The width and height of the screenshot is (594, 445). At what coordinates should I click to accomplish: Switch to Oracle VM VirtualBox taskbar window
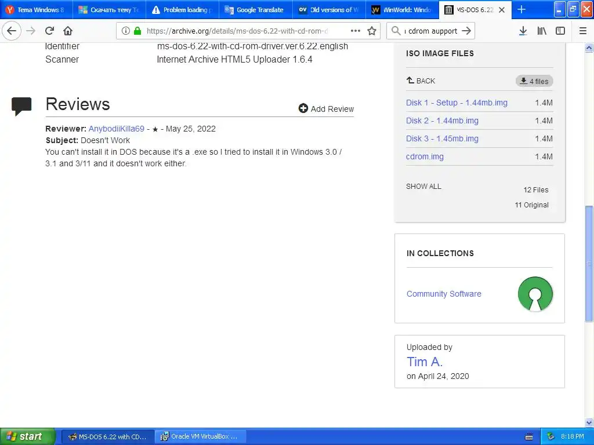click(201, 437)
